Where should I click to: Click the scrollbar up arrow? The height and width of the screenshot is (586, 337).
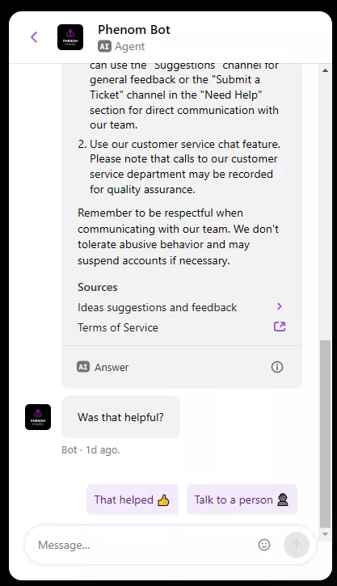point(325,70)
